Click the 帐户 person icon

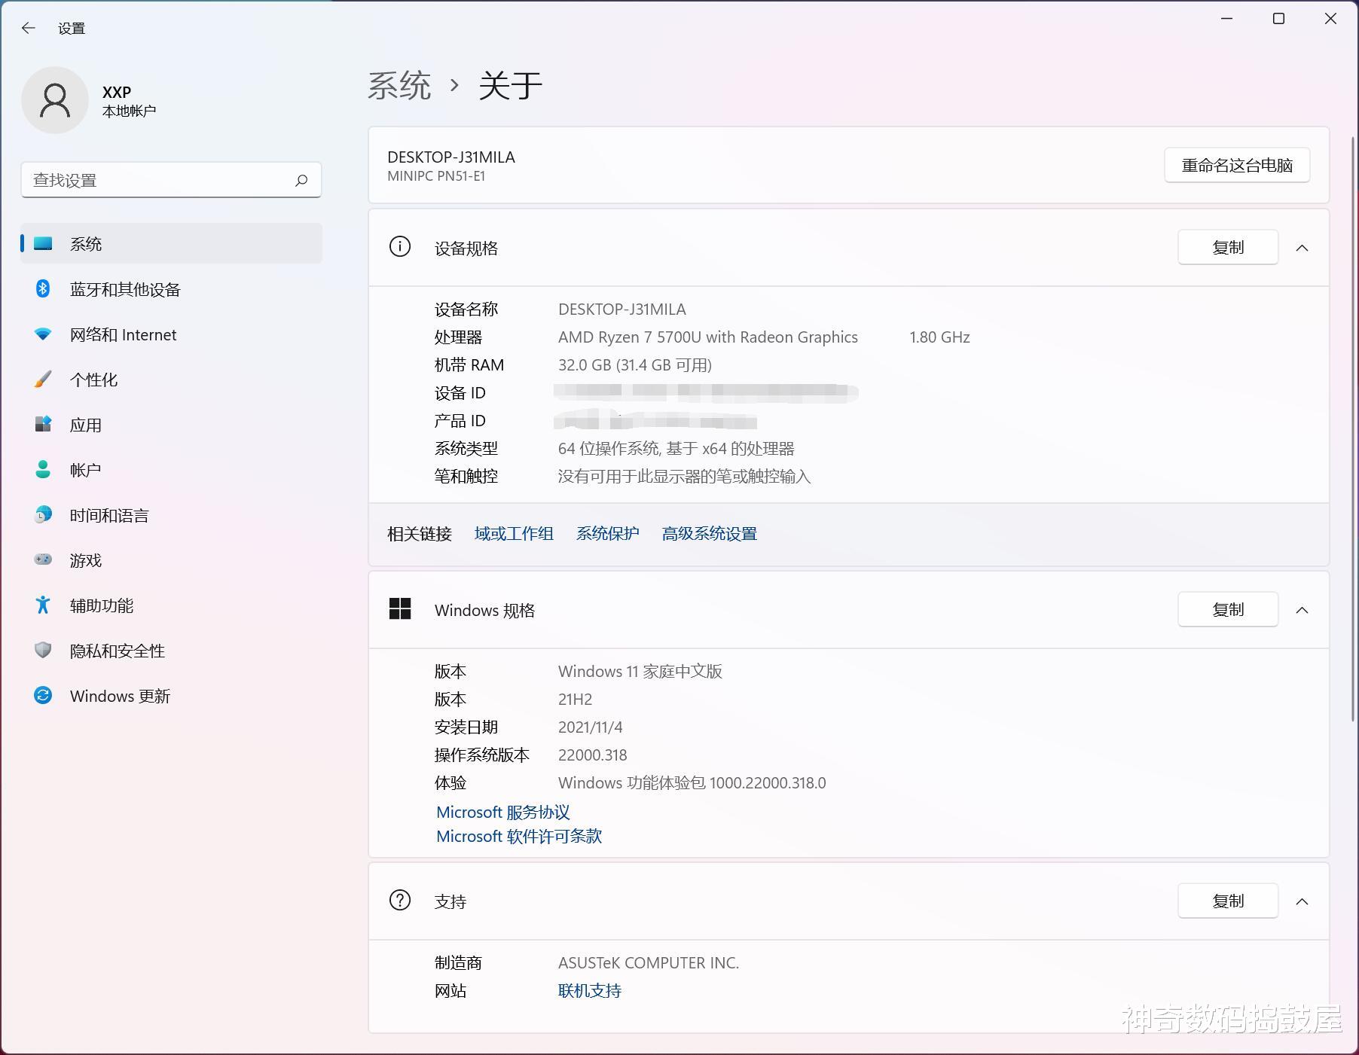pyautogui.click(x=43, y=469)
